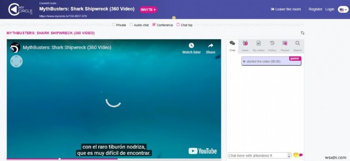Click the chat input stepper arrows

(x=289, y=155)
